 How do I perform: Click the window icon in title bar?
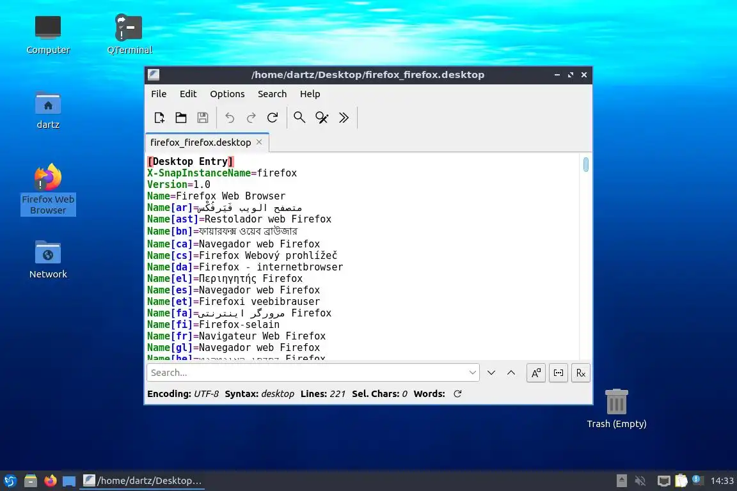[154, 75]
